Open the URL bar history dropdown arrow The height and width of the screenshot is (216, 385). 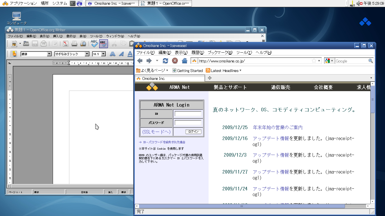coord(319,61)
